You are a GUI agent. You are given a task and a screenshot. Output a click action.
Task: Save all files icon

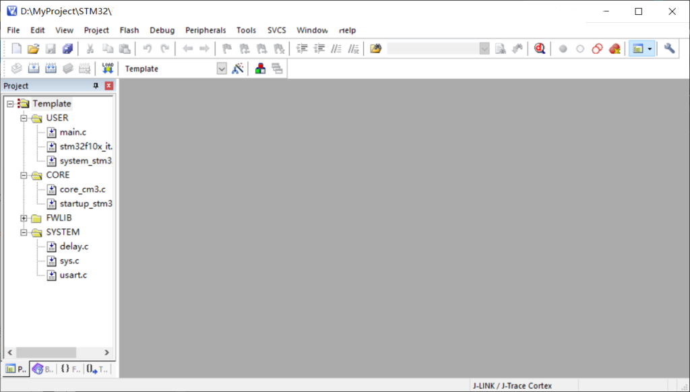(x=67, y=48)
